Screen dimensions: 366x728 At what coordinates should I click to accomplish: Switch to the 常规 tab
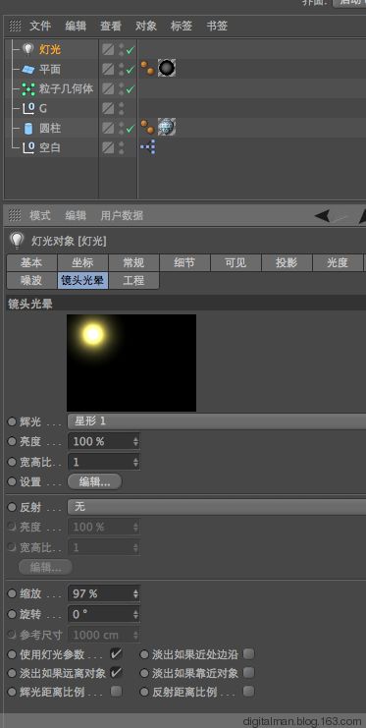pos(133,262)
